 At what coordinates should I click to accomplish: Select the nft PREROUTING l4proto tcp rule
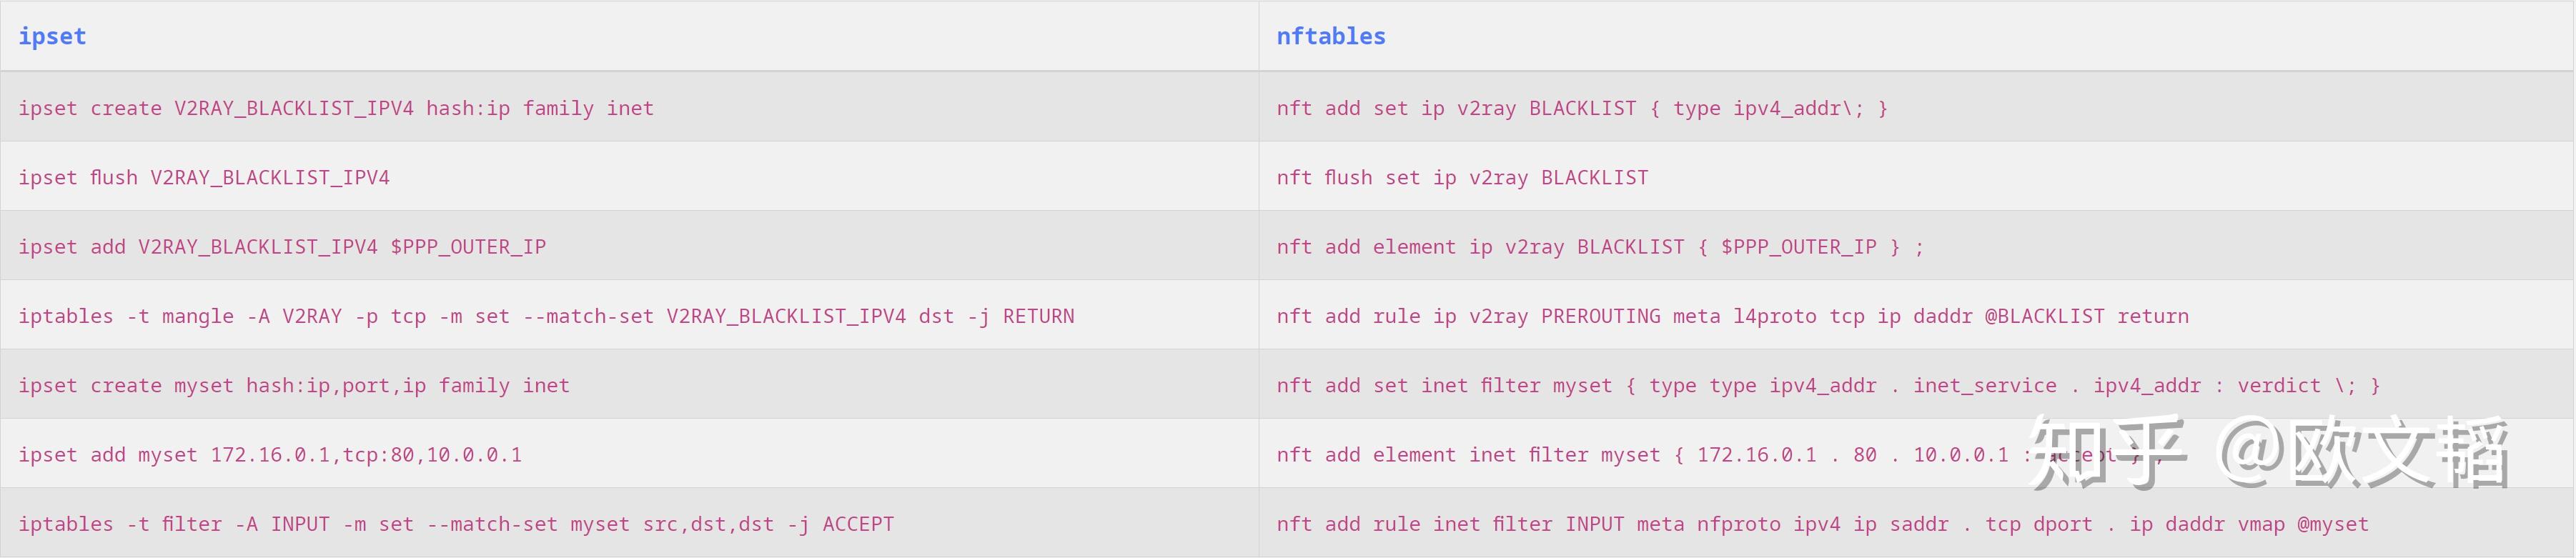click(1732, 317)
